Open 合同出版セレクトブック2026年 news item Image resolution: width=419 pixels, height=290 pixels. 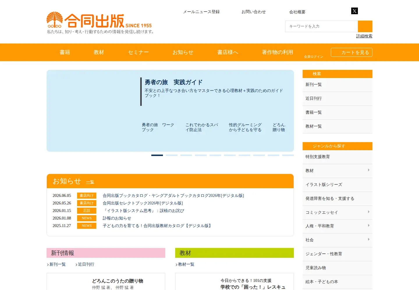point(143,203)
